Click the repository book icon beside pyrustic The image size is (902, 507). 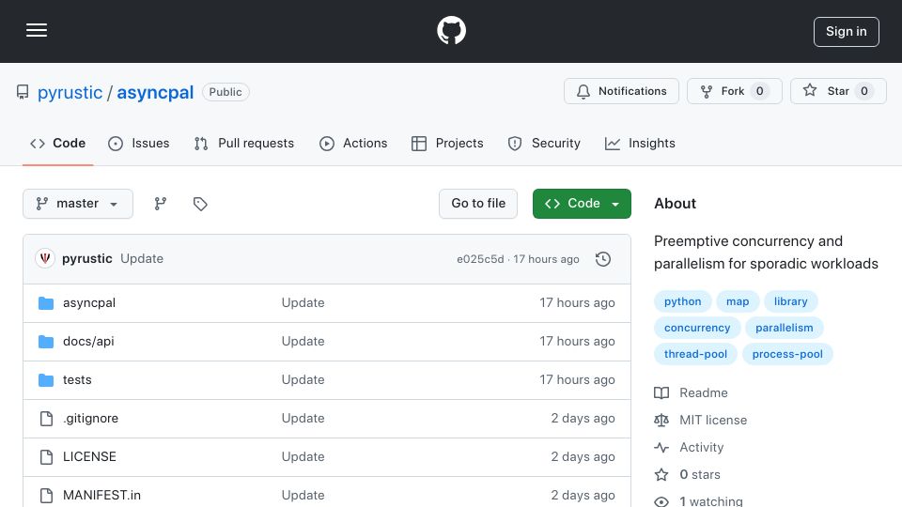23,92
